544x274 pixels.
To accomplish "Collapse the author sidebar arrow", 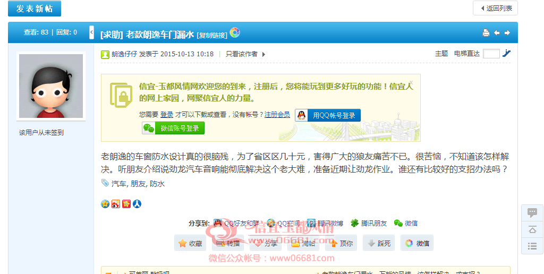I will tap(91, 32).
